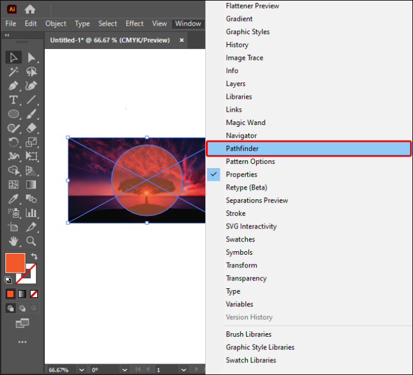Select the Paintbrush tool
The width and height of the screenshot is (413, 375).
tap(31, 114)
